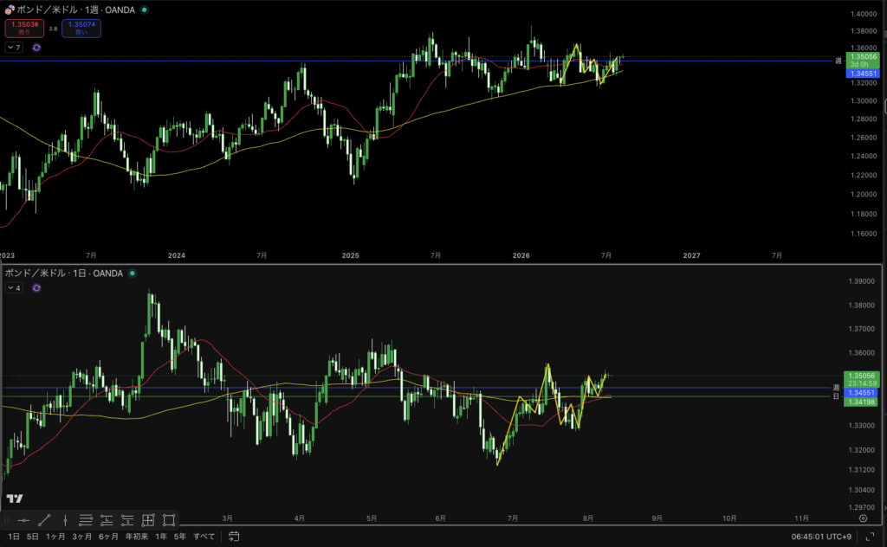The width and height of the screenshot is (887, 547).
Task: Select the 1日 time range
Action: point(14,537)
